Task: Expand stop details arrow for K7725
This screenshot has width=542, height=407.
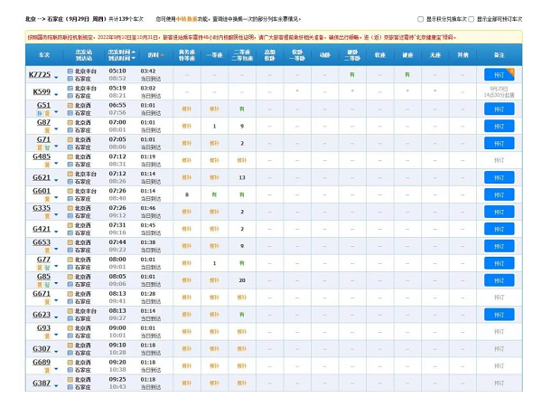Action: (x=55, y=74)
